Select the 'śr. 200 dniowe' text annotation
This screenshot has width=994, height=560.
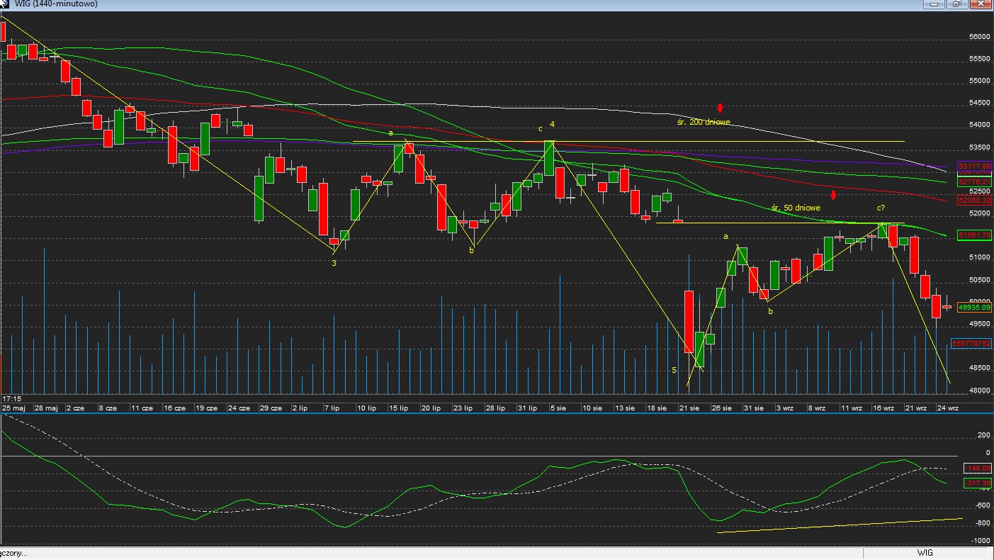click(x=703, y=122)
